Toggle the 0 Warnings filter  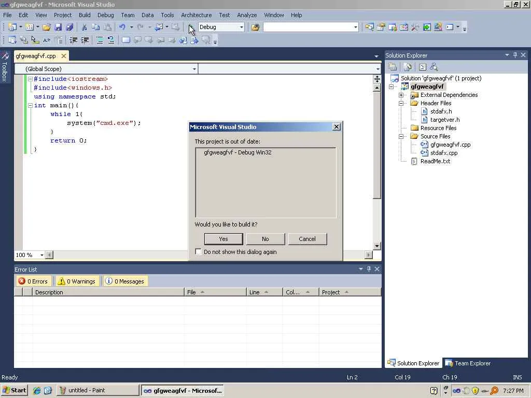pyautogui.click(x=77, y=281)
